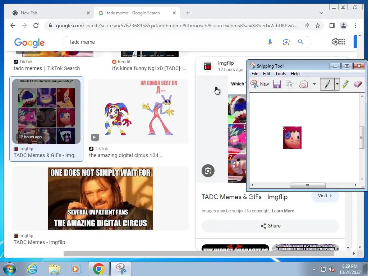Screen dimensions: 368x276
Task: Open the Google apps grid
Action: [342, 42]
